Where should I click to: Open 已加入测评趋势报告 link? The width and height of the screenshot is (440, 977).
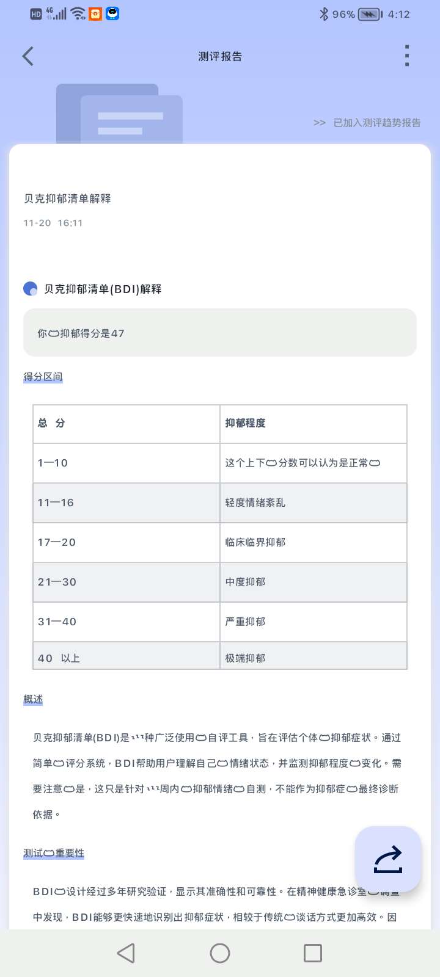coord(376,123)
